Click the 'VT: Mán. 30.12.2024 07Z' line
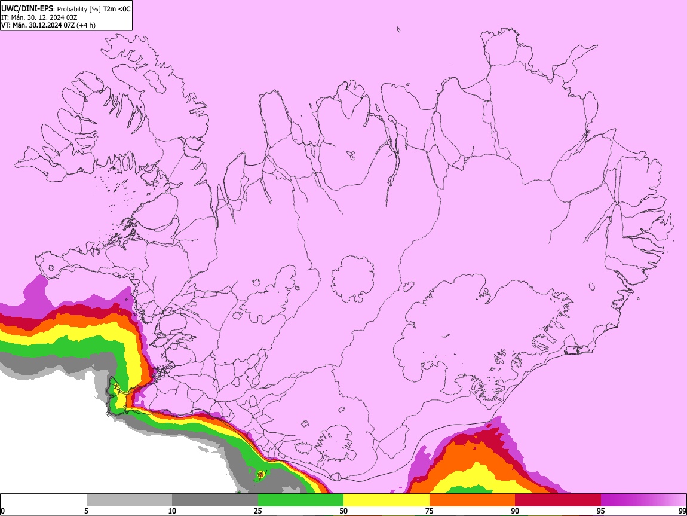The height and width of the screenshot is (516, 687). pyautogui.click(x=38, y=25)
